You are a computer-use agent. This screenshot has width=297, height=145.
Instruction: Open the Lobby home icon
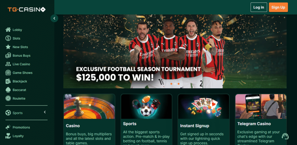(x=8, y=30)
